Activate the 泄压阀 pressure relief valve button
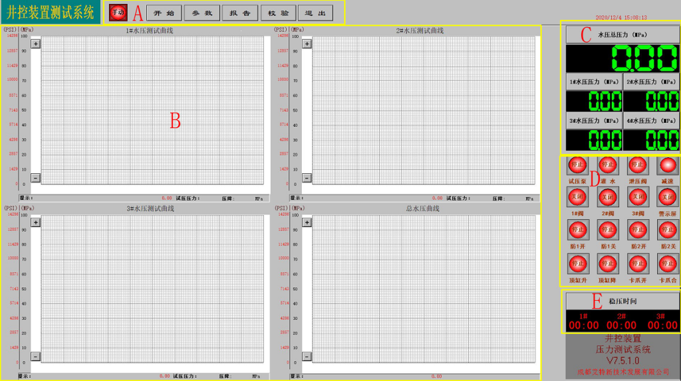 pyautogui.click(x=637, y=165)
